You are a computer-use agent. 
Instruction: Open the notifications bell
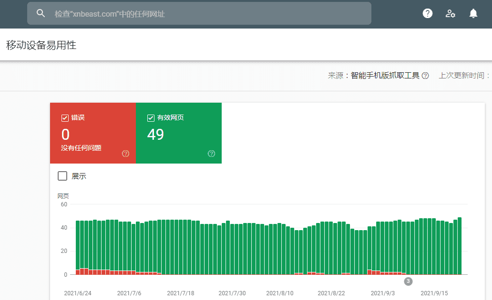tap(473, 13)
